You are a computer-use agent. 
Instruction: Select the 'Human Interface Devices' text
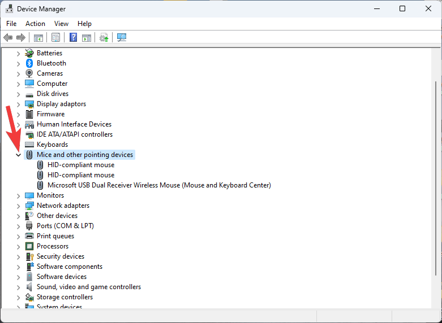point(74,124)
